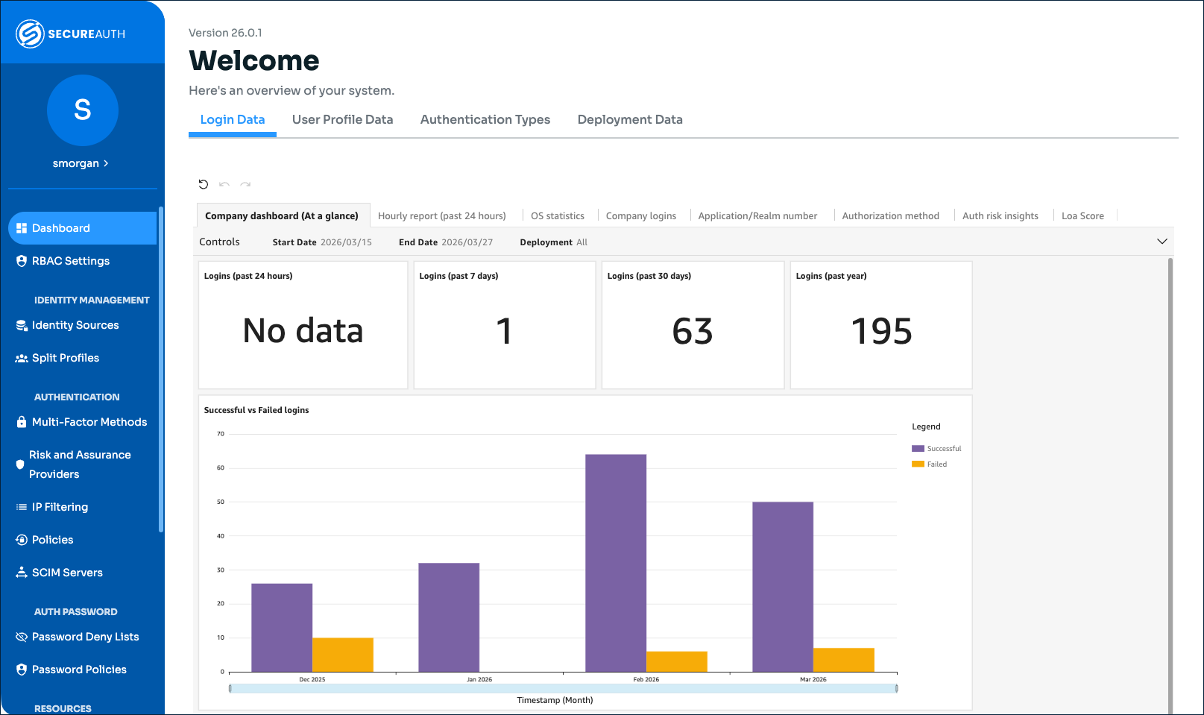The height and width of the screenshot is (715, 1204).
Task: Open Split Profiles via its people icon
Action: (20, 357)
